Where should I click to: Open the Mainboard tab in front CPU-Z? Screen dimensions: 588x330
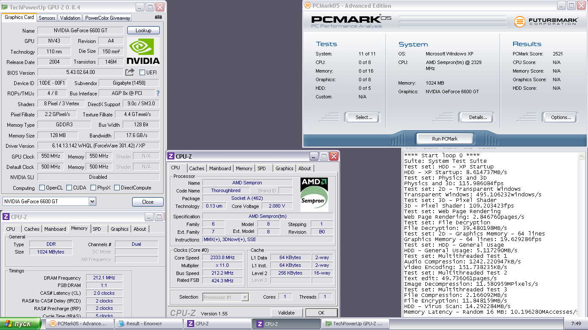(x=220, y=168)
